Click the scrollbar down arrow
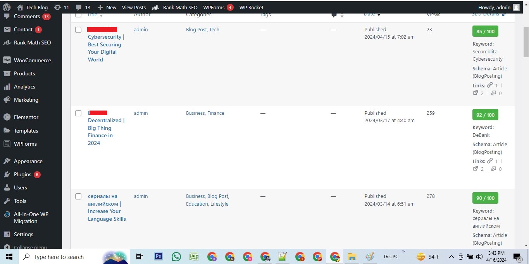Screen dimensions: 529x264 point(526,245)
